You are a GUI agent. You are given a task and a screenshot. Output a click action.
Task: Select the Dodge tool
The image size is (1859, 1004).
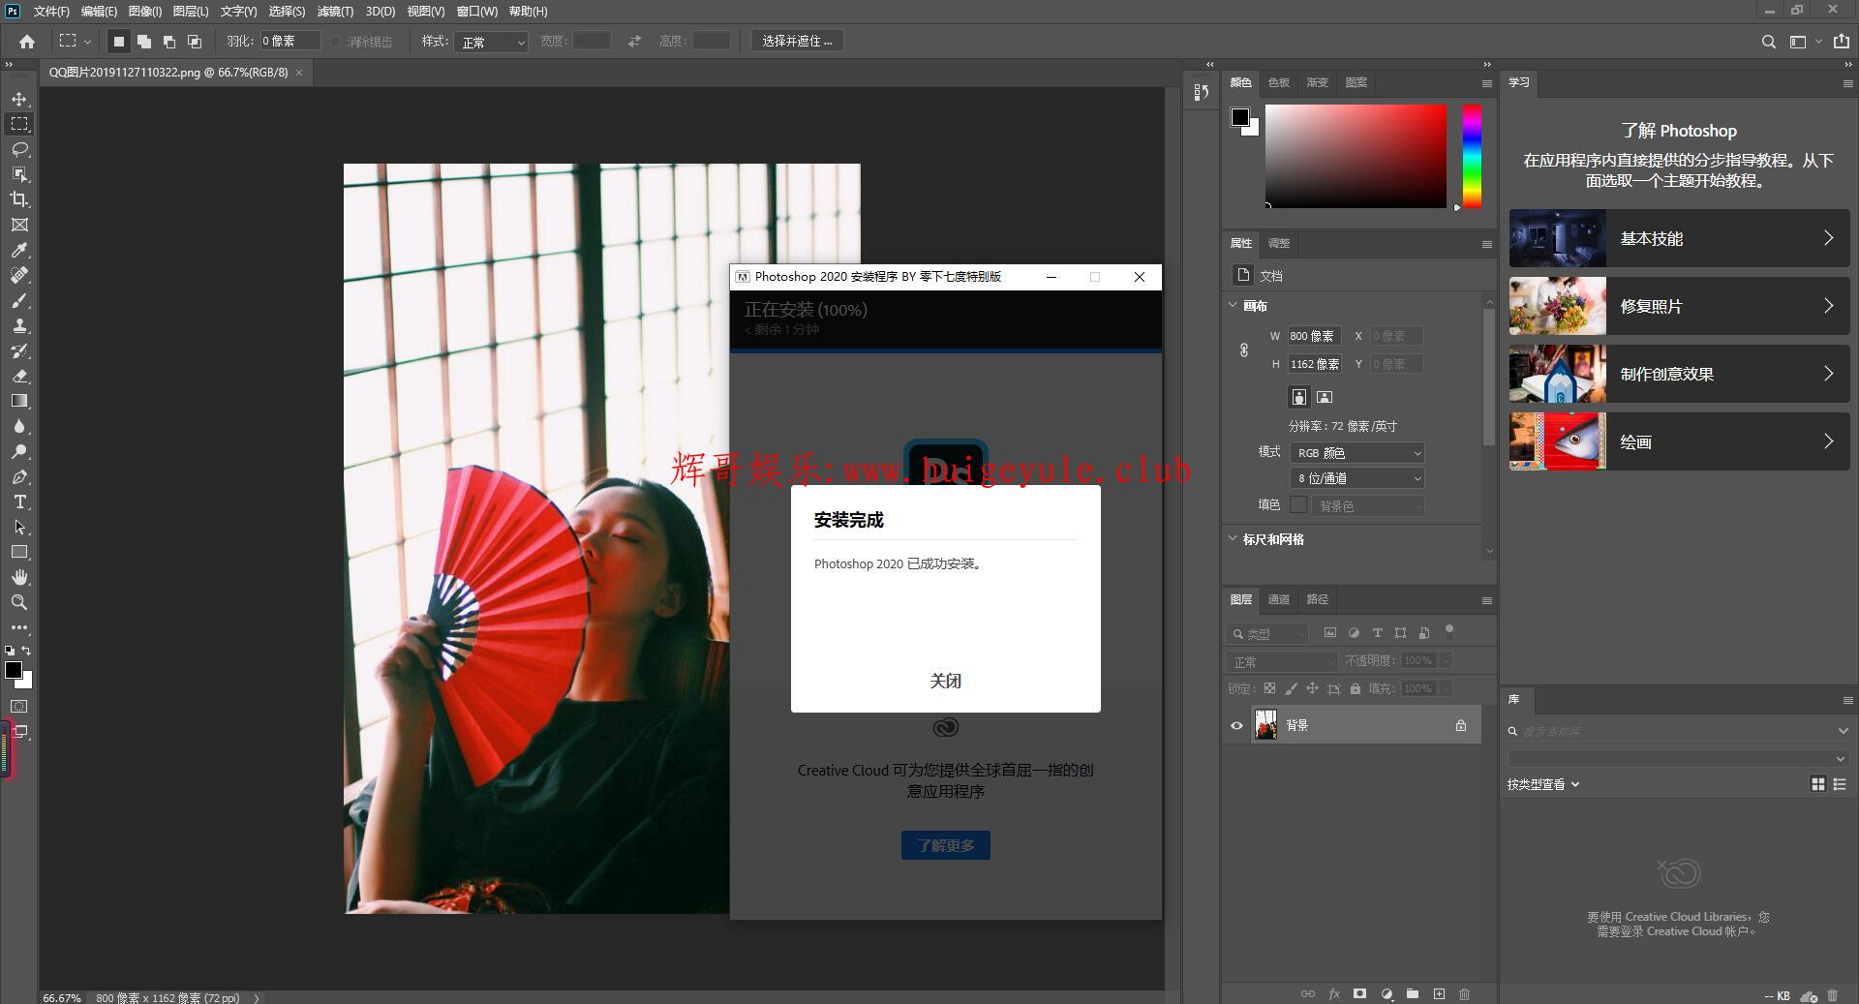(x=19, y=451)
